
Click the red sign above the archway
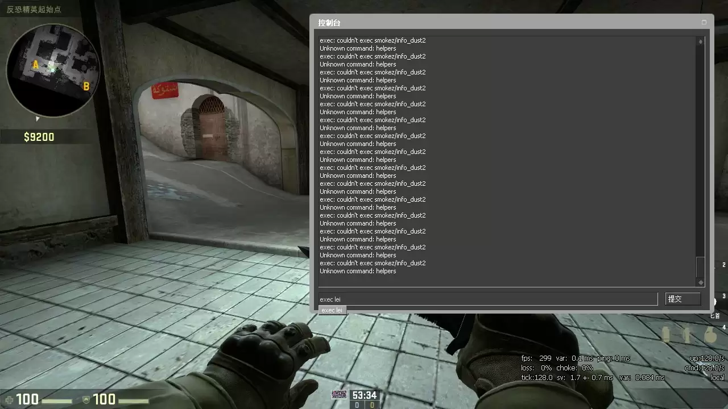[165, 90]
